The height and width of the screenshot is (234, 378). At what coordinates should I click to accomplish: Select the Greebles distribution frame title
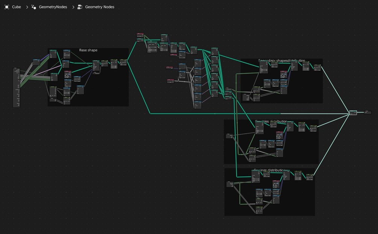point(271,121)
